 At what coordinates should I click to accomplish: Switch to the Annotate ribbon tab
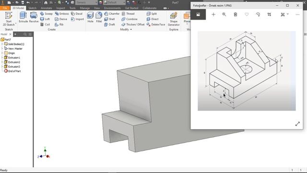pos(47,8)
